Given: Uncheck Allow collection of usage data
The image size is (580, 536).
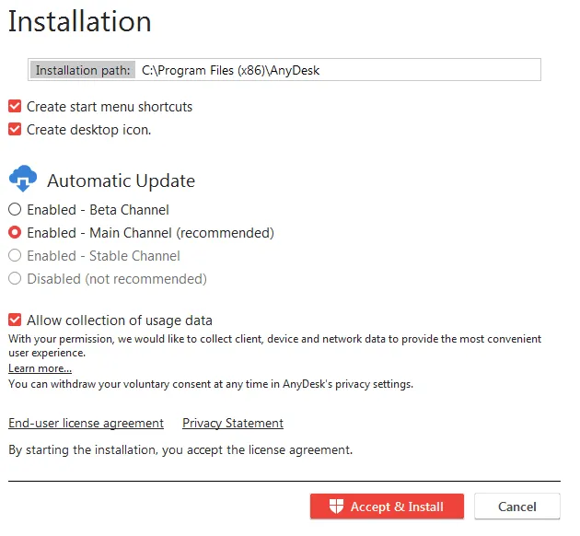Looking at the screenshot, I should click(x=15, y=320).
